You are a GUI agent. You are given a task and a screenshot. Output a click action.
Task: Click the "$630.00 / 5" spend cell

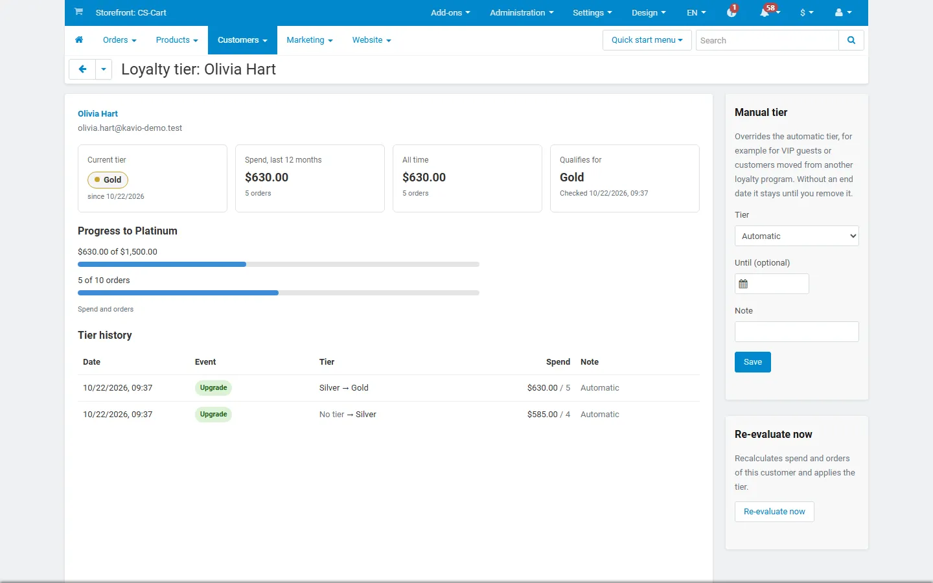point(549,388)
